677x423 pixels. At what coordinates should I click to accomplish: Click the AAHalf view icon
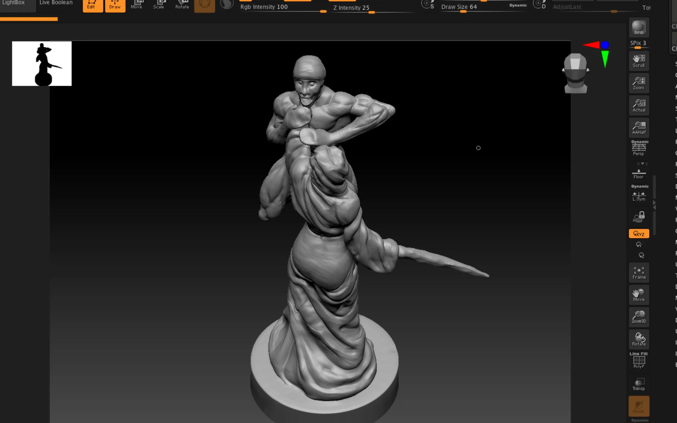tap(639, 128)
